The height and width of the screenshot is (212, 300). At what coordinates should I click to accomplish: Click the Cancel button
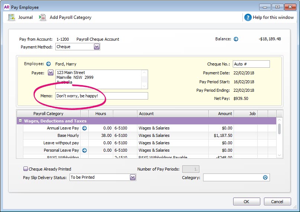[x=277, y=202]
